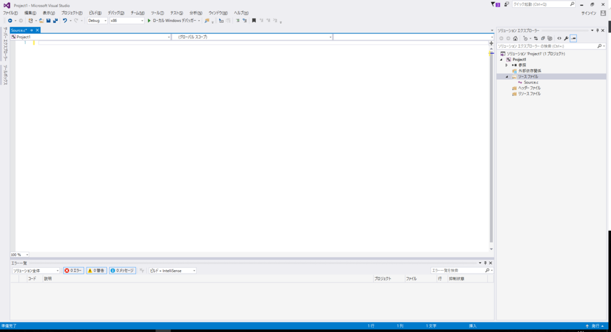The height and width of the screenshot is (332, 611).
Task: Click the Sync with Active Document icon
Action: (x=536, y=38)
